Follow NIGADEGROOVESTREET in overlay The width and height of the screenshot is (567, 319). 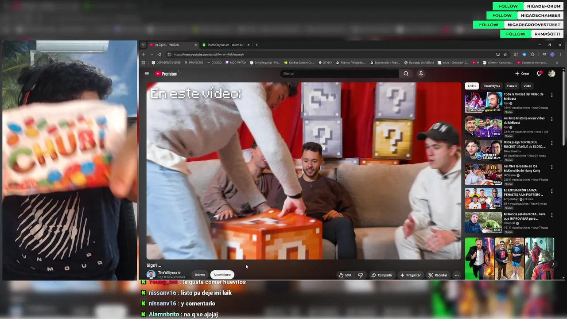[489, 25]
